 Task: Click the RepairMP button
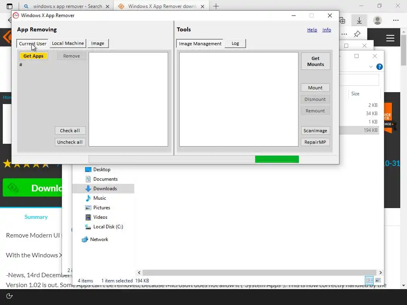[315, 142]
